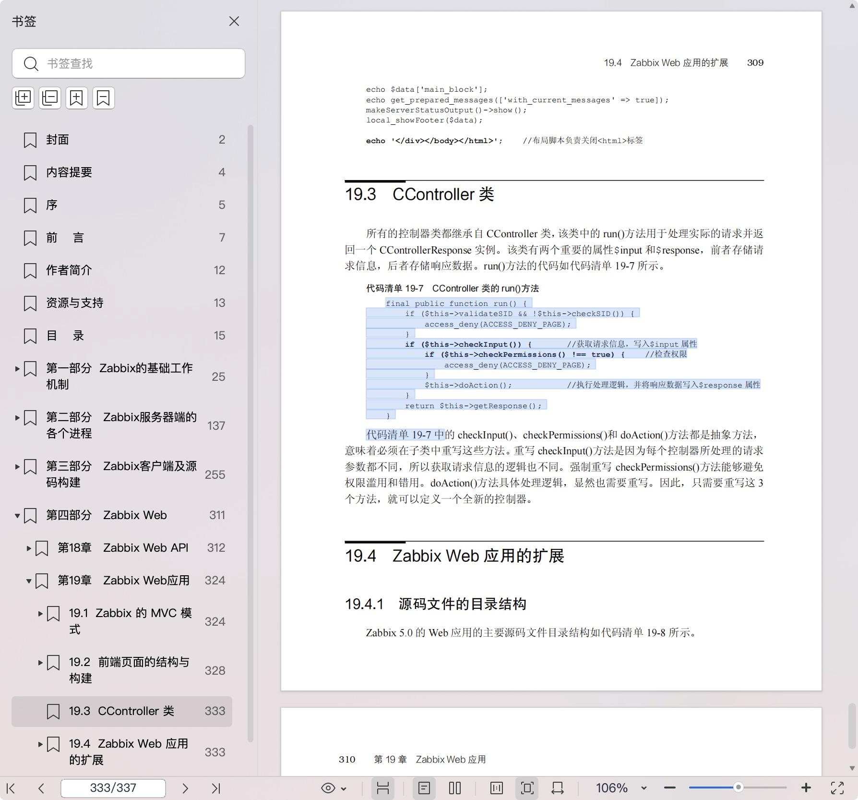The image size is (858, 800).
Task: Open 19.4 Zabbix Web 应用的扩展 bookmark text
Action: pyautogui.click(x=129, y=752)
